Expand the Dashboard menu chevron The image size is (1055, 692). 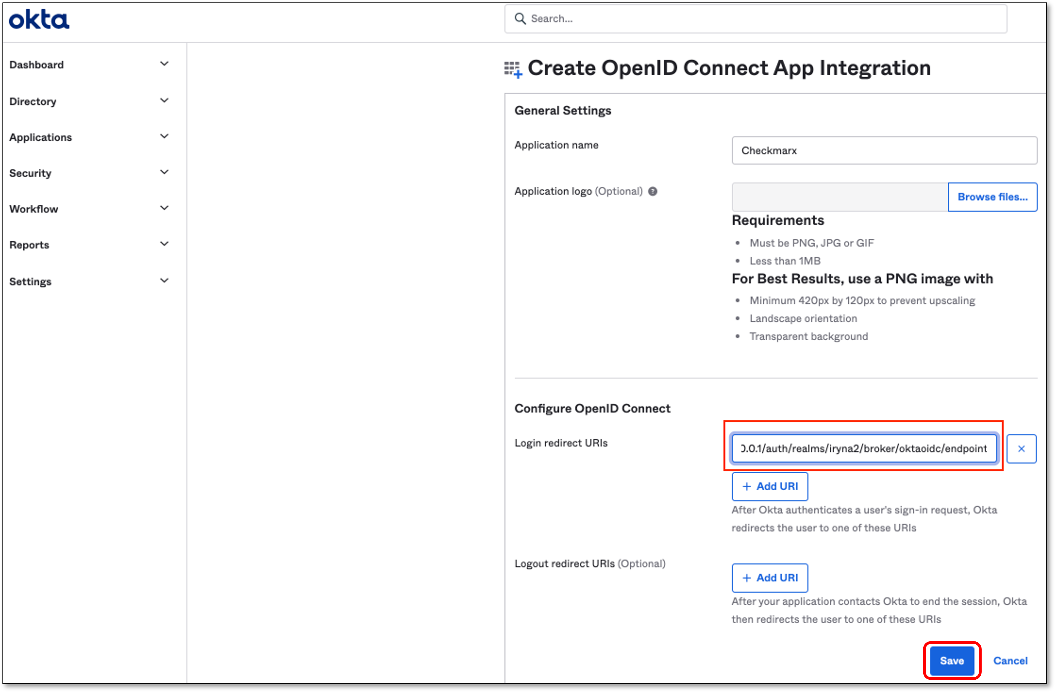coord(164,64)
